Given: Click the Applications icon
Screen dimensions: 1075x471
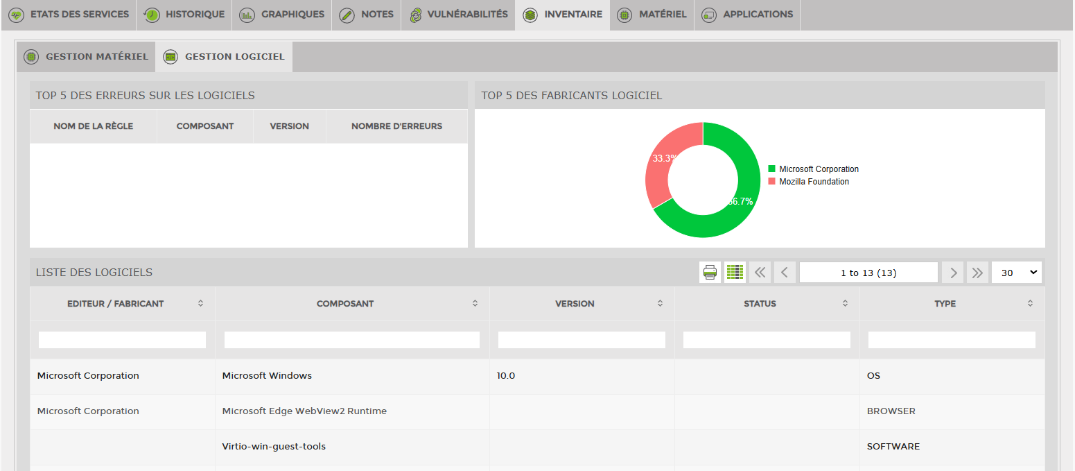Looking at the screenshot, I should (x=709, y=15).
